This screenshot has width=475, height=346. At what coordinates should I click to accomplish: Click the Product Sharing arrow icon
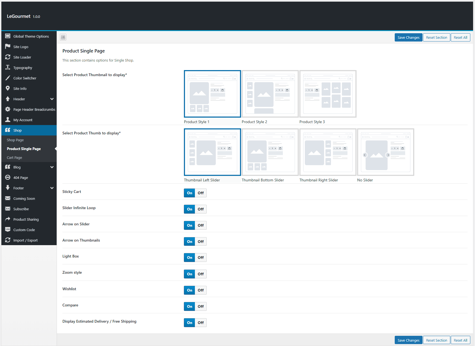coord(8,219)
